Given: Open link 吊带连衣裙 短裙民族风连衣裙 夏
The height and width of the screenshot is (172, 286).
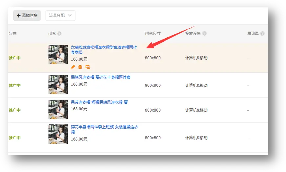Looking at the screenshot, I should (x=99, y=102).
